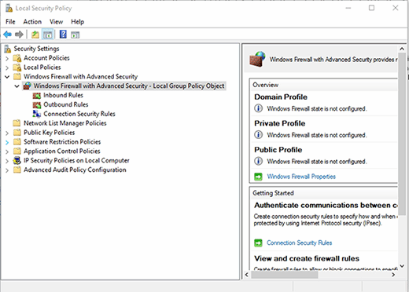The image size is (409, 292).
Task: Select Network List Manager Policies
Action: 65,123
